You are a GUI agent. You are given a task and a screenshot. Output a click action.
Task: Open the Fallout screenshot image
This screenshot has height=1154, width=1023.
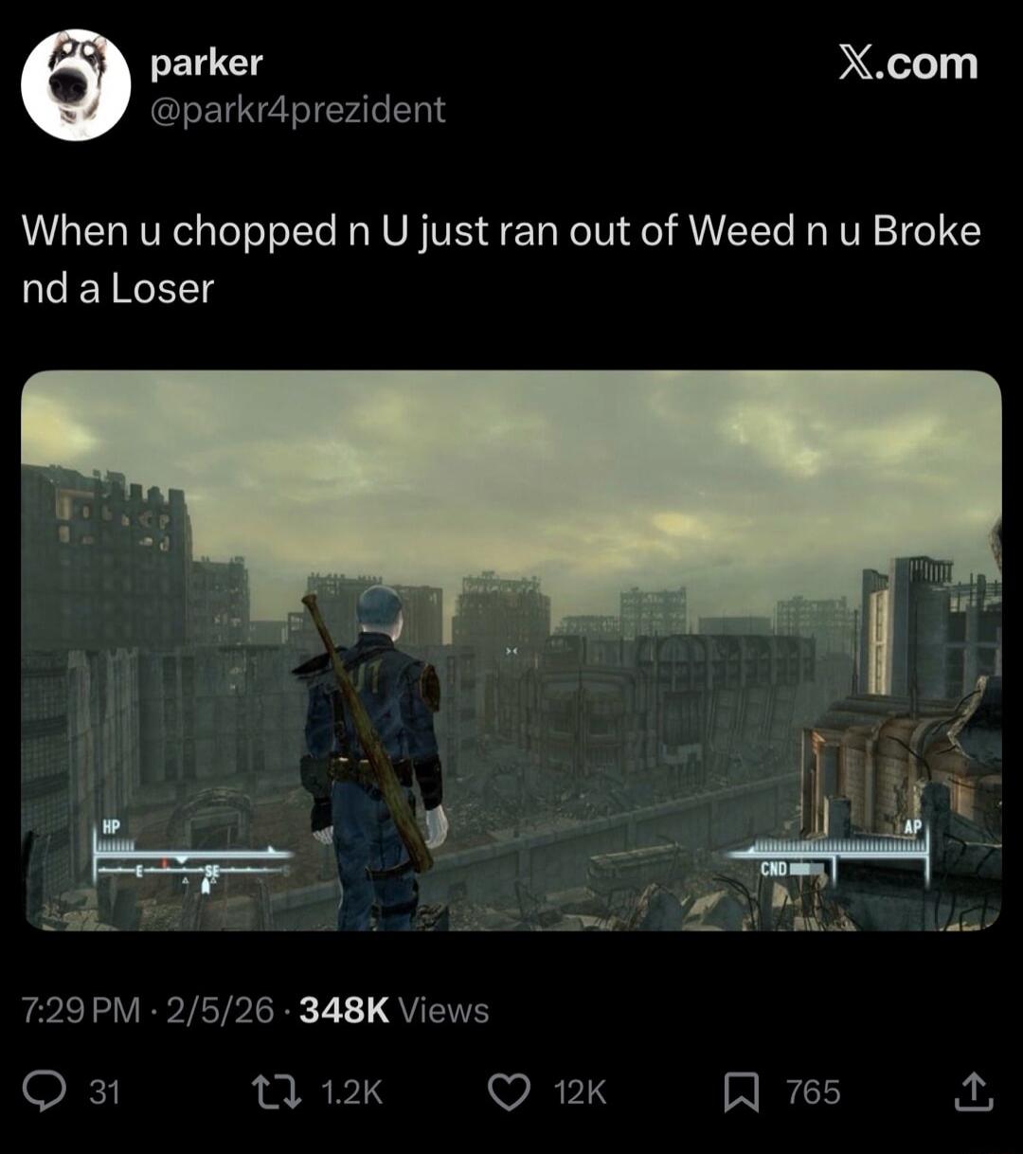coord(511,650)
